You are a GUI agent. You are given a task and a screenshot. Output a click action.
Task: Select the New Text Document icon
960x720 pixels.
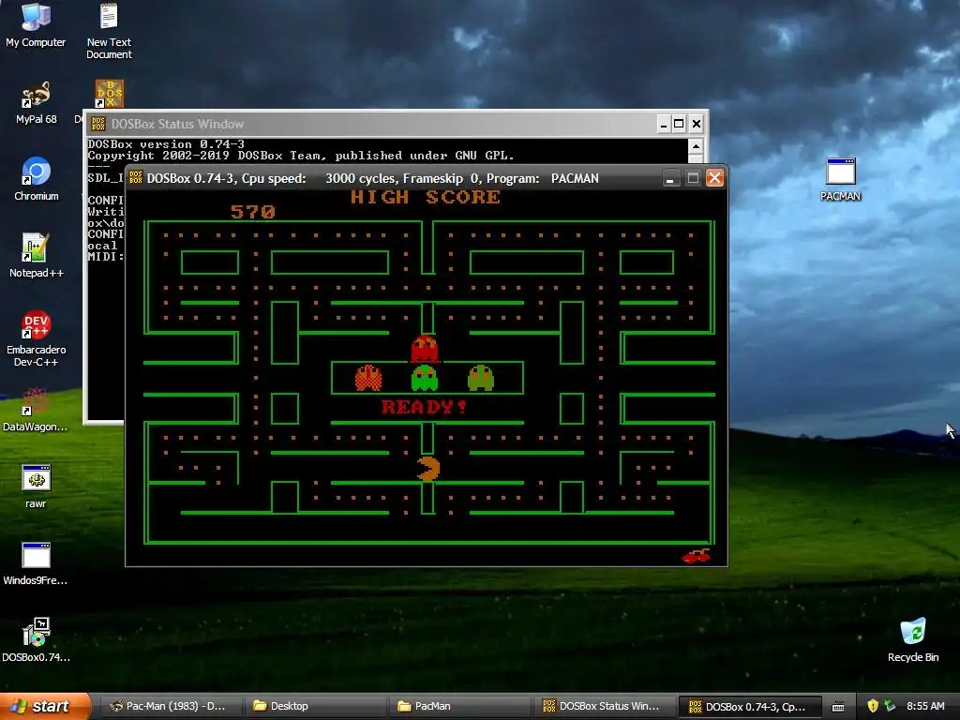(x=109, y=31)
